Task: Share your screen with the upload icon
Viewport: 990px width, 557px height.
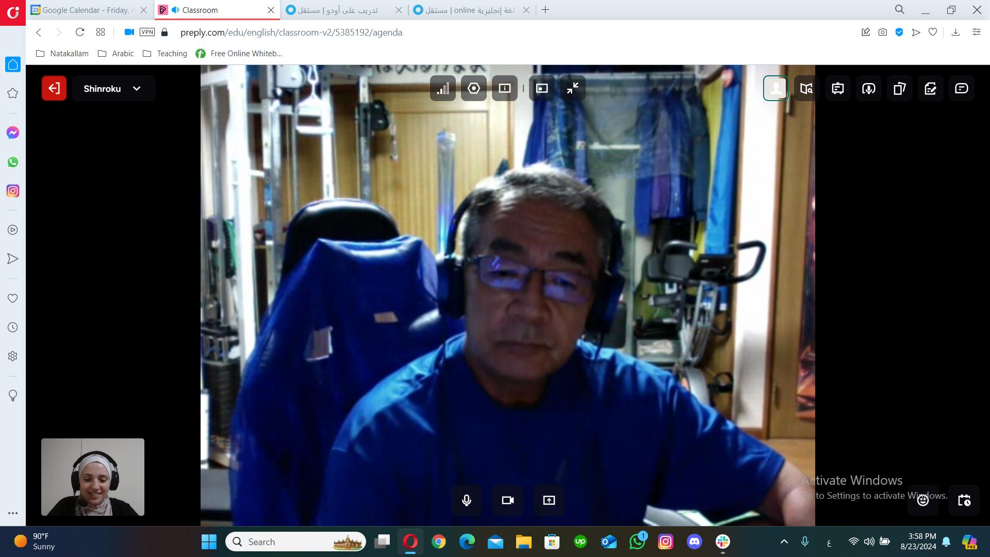Action: click(x=549, y=500)
